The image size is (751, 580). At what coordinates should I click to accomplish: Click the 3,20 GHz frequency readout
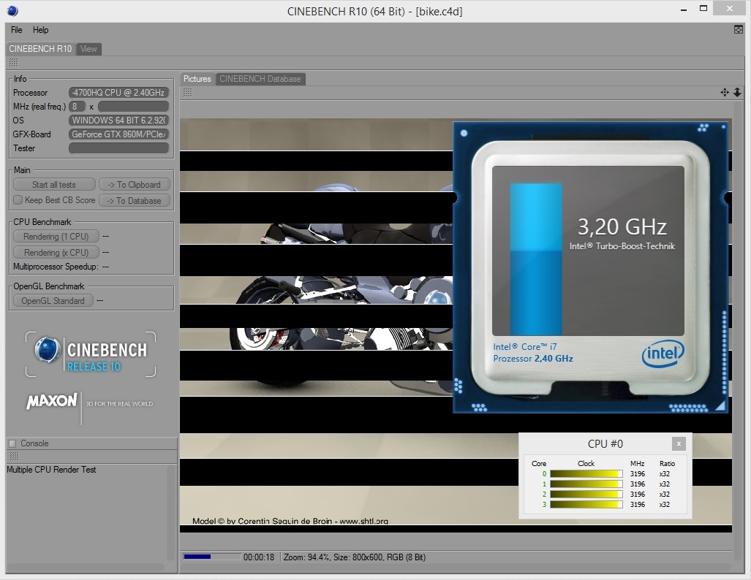622,227
